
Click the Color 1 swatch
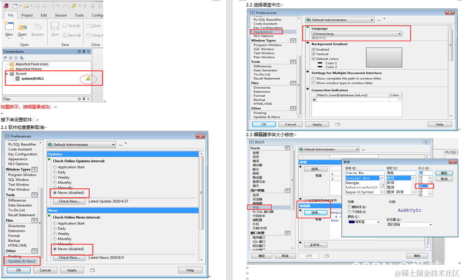pyautogui.click(x=320, y=63)
